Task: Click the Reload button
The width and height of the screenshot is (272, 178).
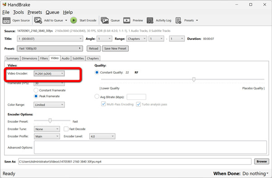Action: tap(93, 49)
